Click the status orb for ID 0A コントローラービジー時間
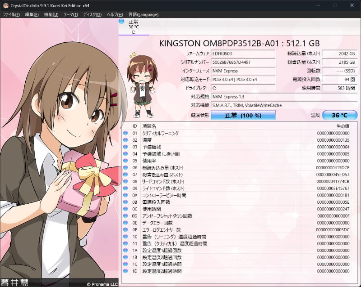The height and width of the screenshot is (287, 361). point(125,195)
